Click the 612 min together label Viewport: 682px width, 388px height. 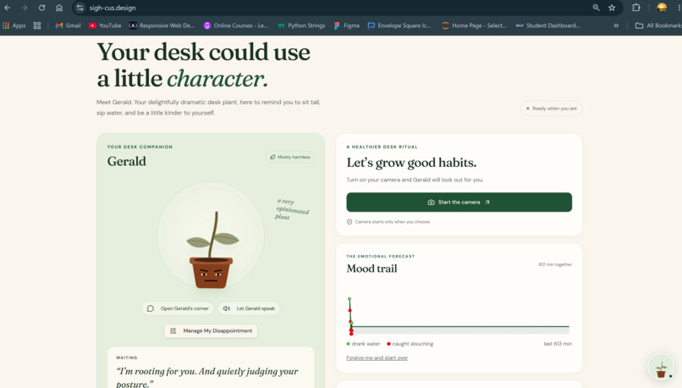pos(555,264)
